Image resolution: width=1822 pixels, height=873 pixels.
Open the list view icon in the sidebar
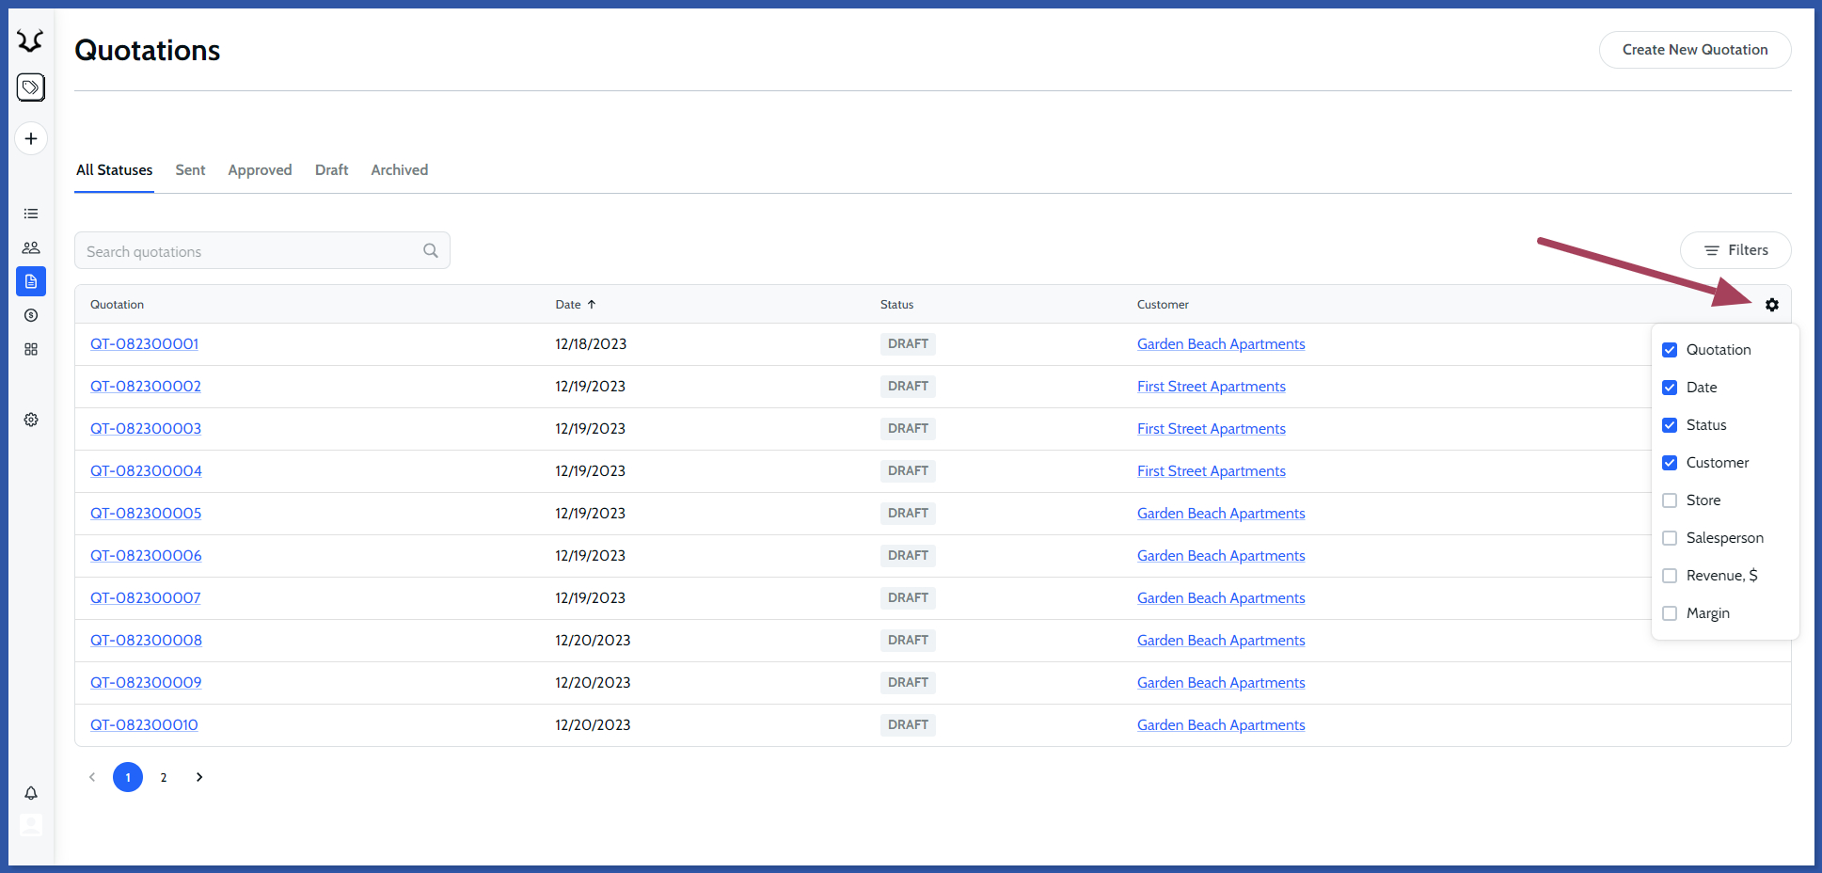(x=31, y=214)
